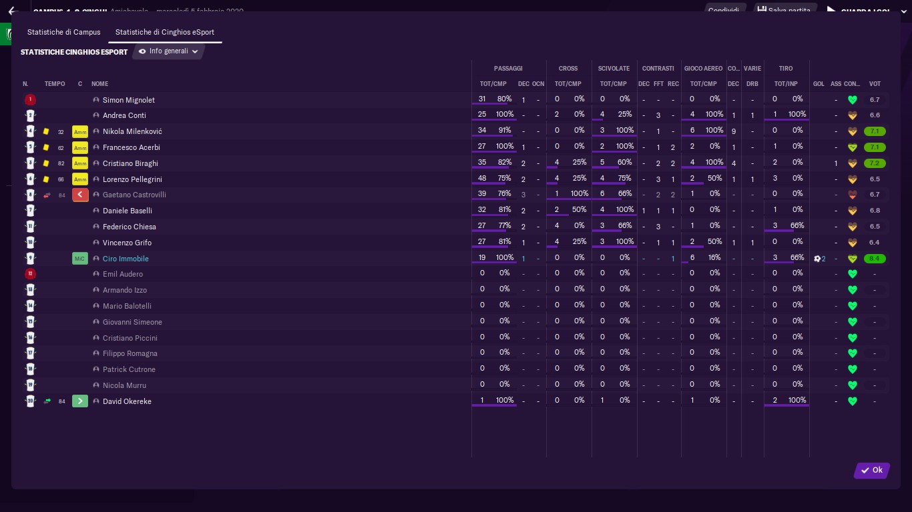Click person icon beside Andrea Conti
912x512 pixels.
96,115
